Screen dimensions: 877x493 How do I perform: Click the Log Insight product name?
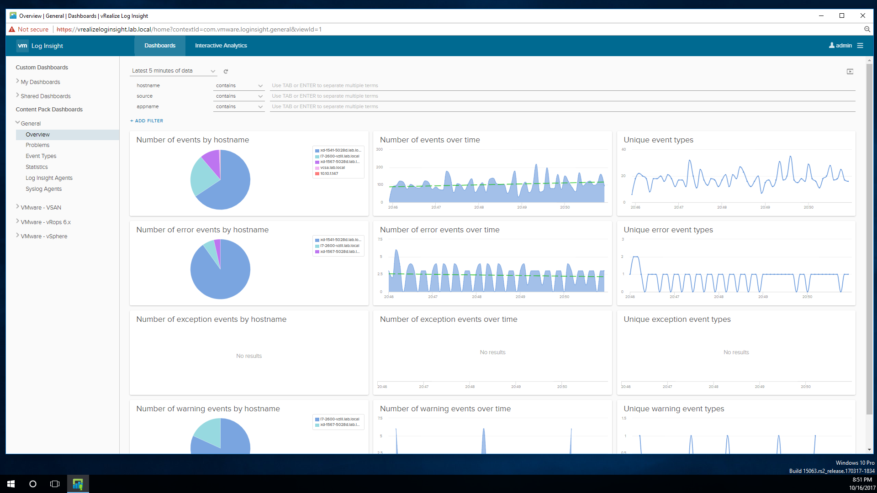click(x=47, y=46)
